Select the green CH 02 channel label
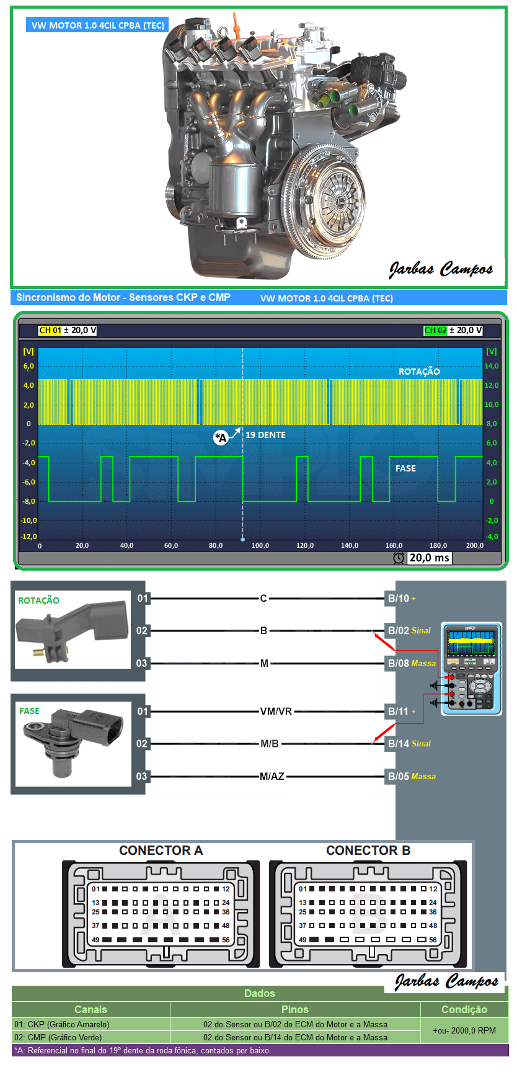Screen dimensions: 517x1080 tap(435, 331)
